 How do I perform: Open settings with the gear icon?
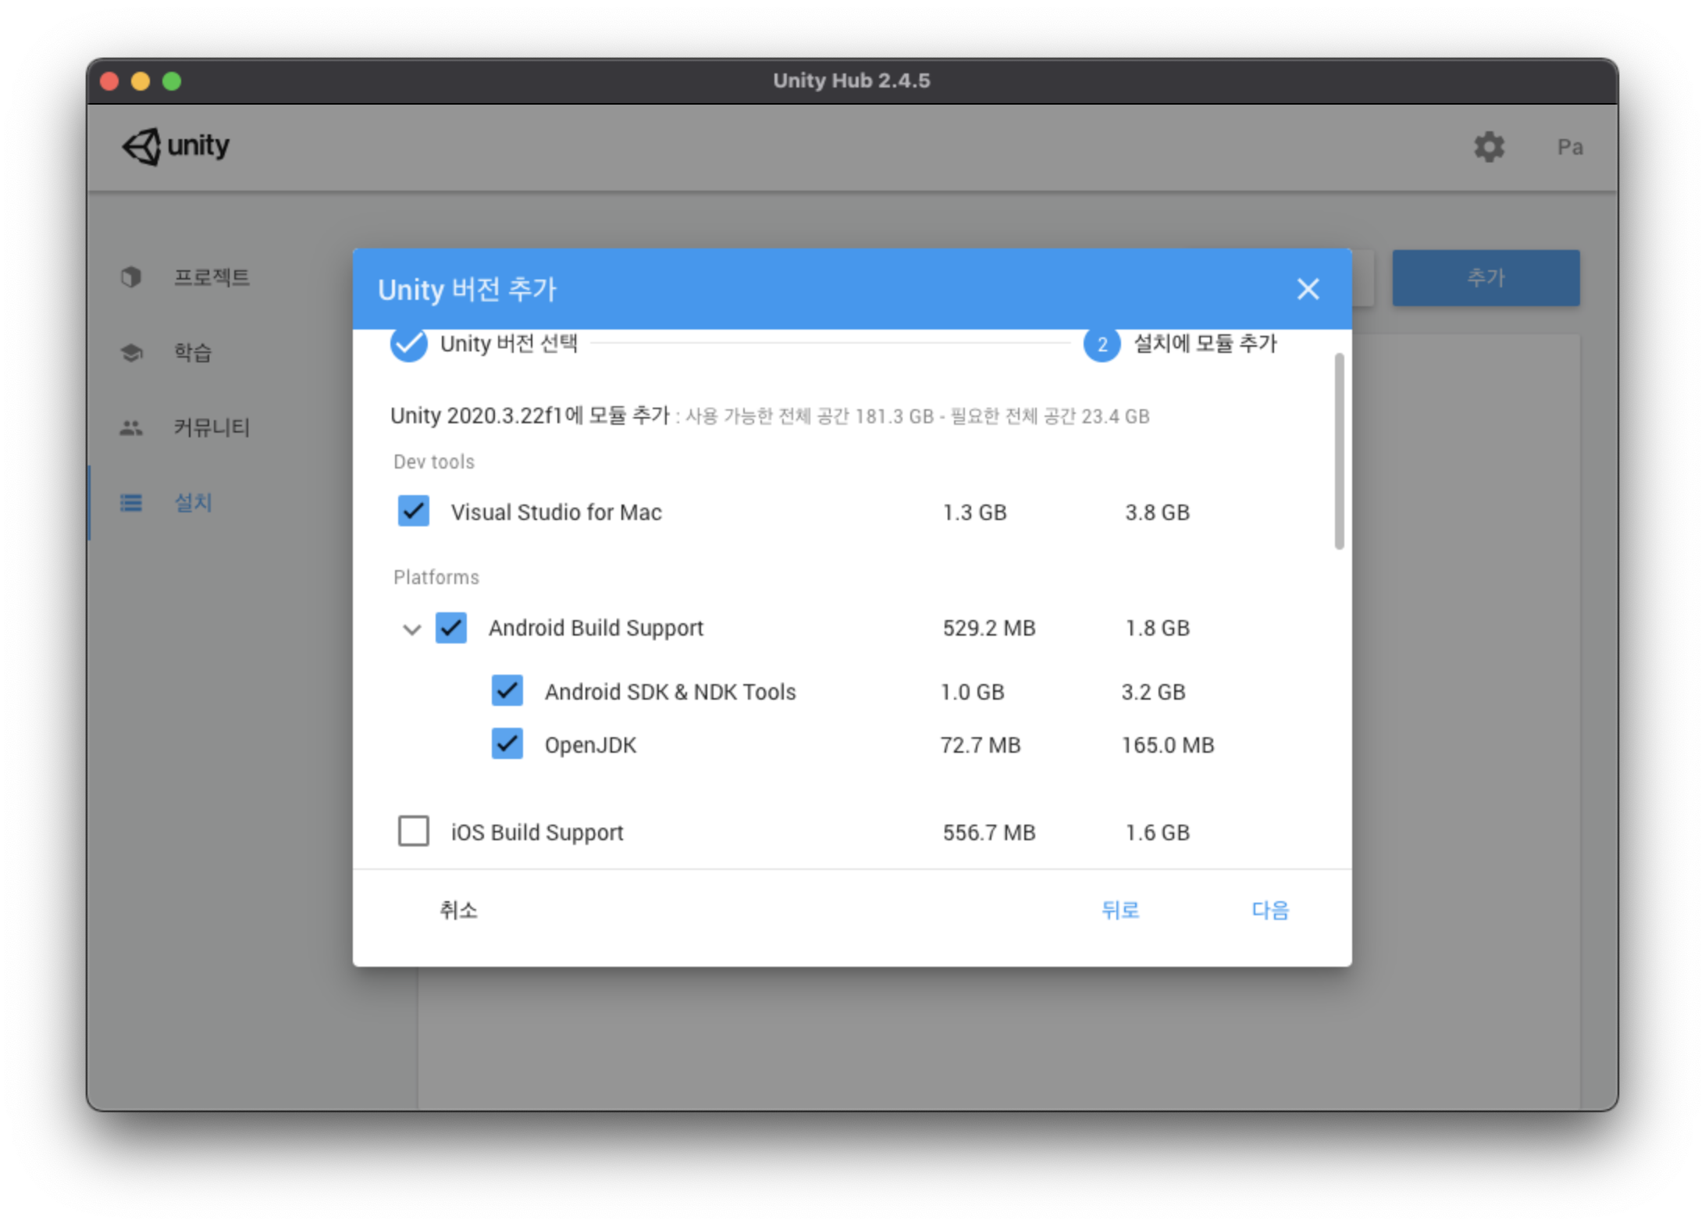point(1489,146)
